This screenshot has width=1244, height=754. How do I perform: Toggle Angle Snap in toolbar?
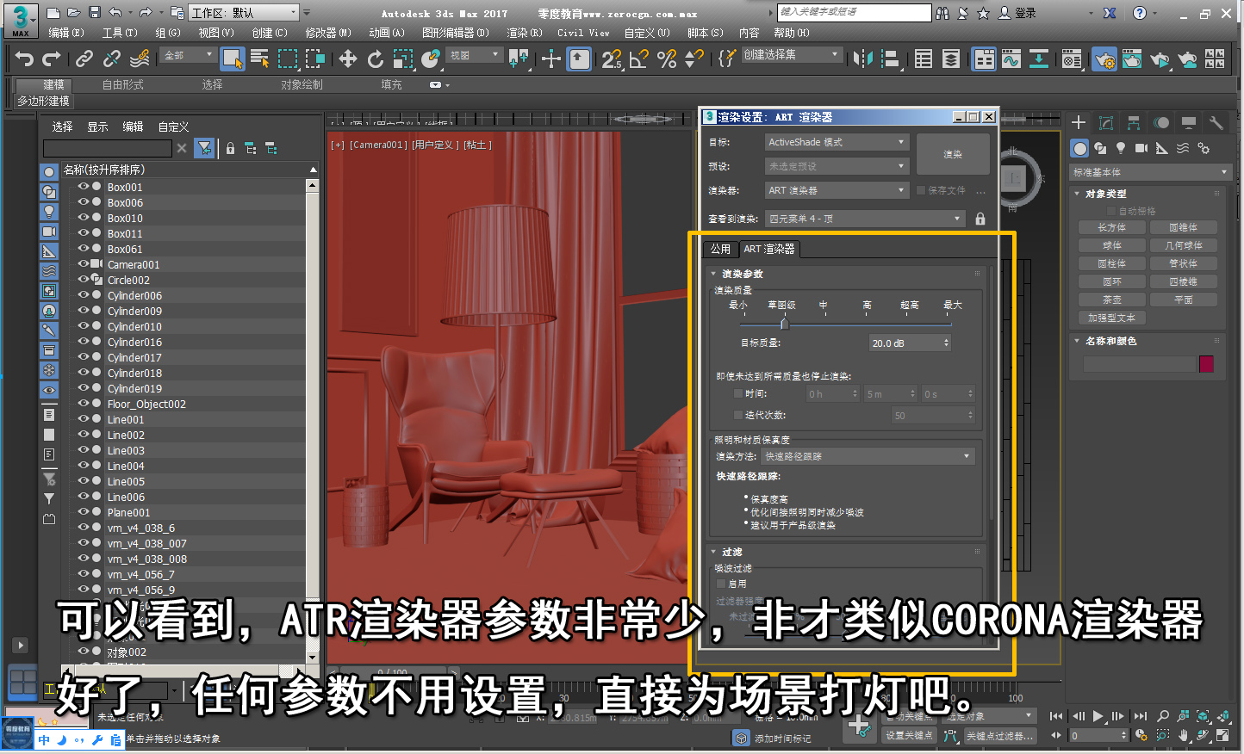pos(638,59)
